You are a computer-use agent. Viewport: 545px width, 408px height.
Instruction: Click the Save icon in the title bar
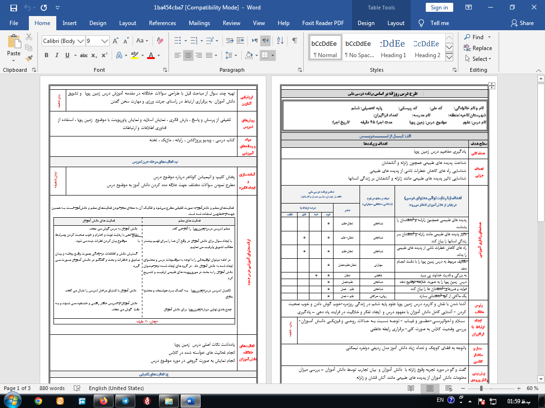coord(13,8)
